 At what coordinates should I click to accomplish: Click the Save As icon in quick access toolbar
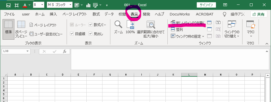tap(8, 5)
